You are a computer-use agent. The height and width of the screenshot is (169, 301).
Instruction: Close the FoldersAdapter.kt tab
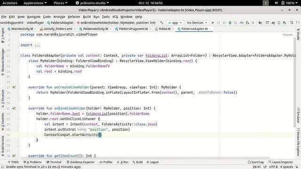[210, 29]
